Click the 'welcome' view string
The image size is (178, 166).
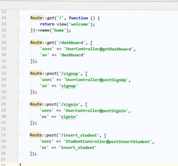pos(80,24)
